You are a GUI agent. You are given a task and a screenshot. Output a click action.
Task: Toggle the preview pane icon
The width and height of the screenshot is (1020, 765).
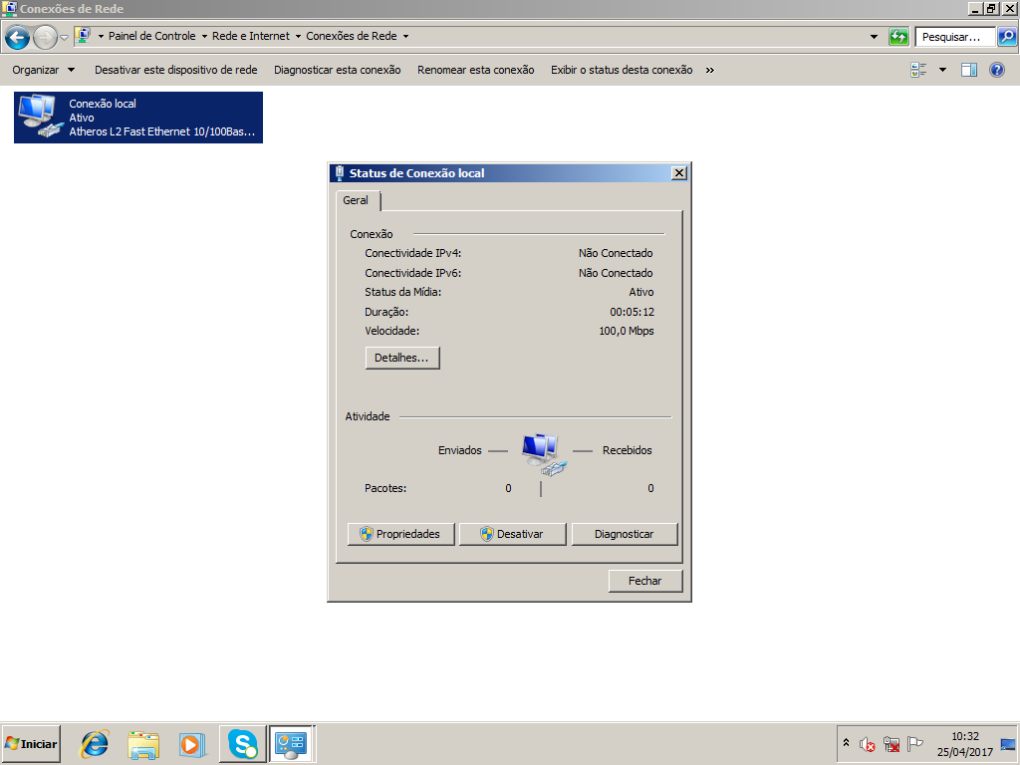[x=968, y=70]
